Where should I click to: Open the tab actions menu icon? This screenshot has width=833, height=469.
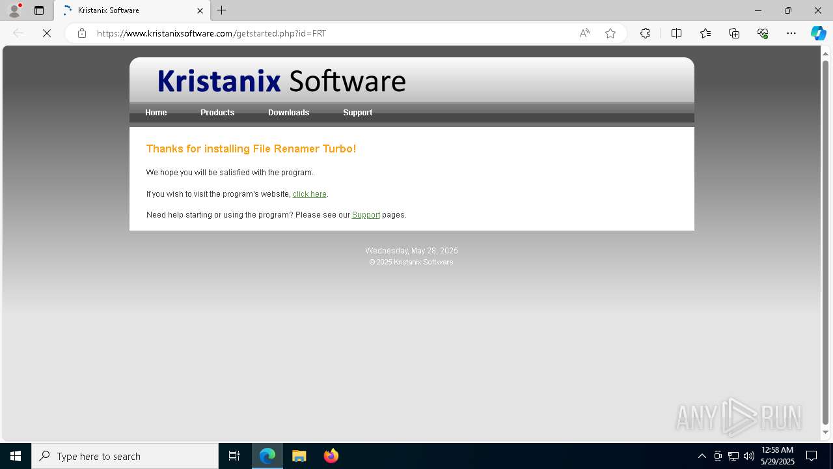tap(39, 10)
